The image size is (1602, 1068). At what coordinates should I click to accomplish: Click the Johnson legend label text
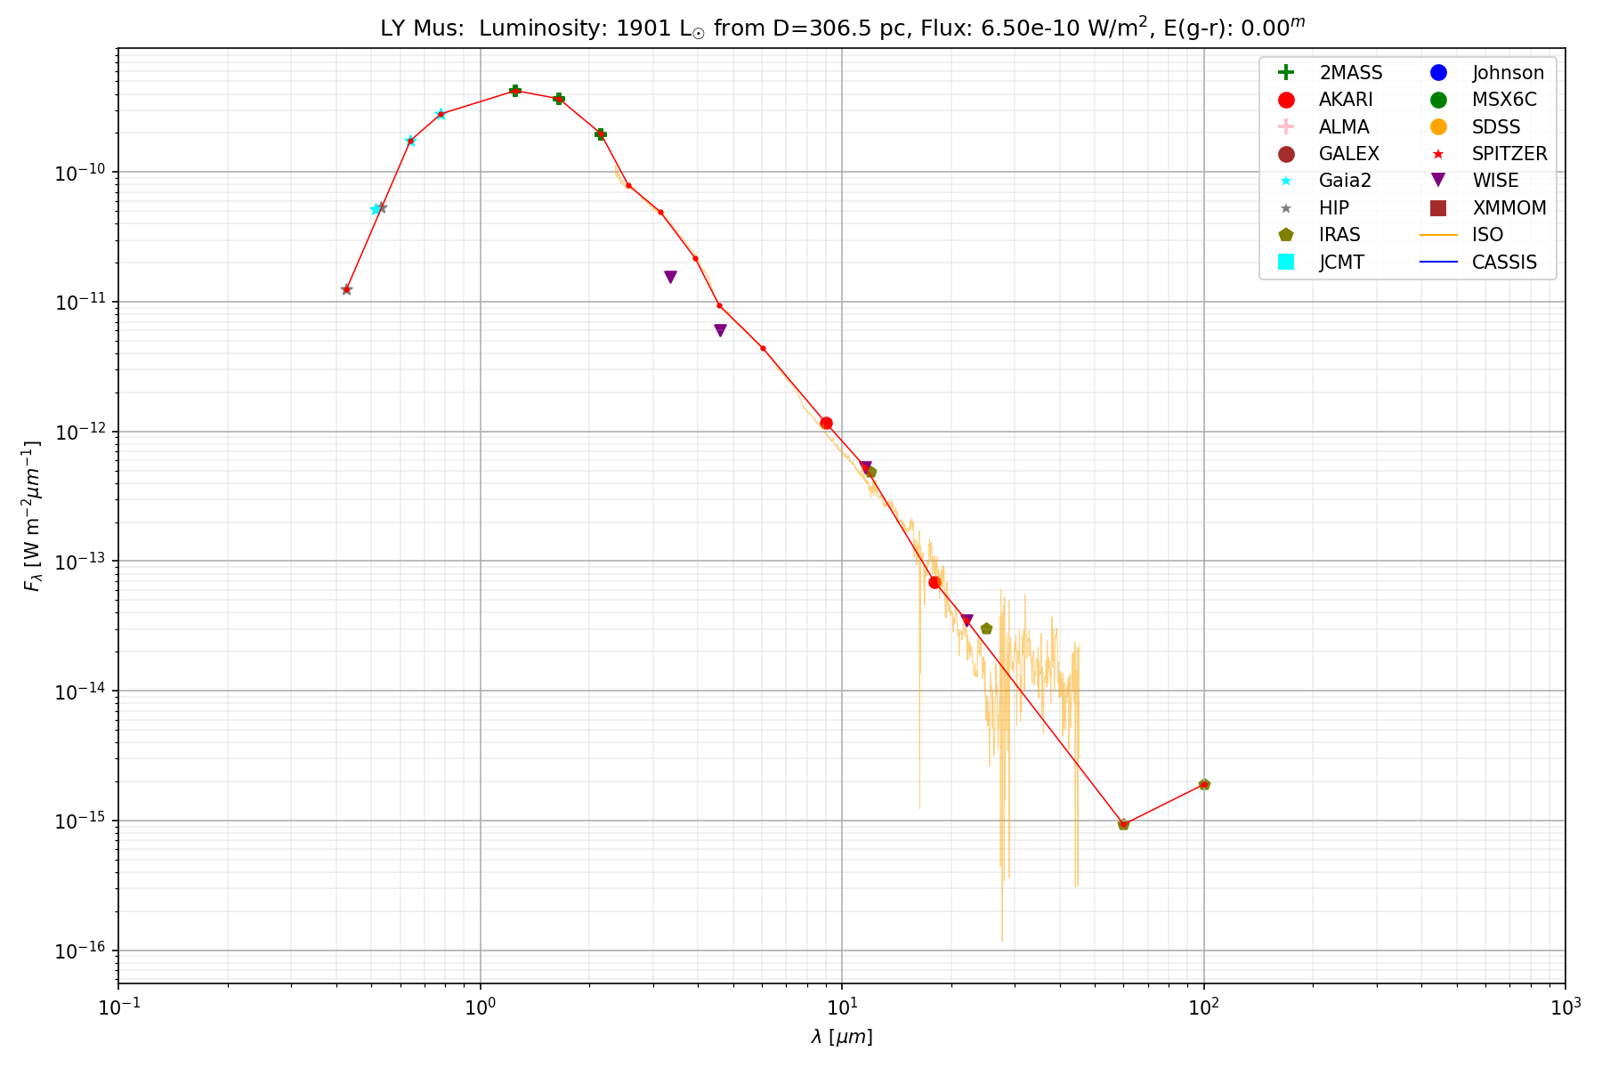[1508, 73]
